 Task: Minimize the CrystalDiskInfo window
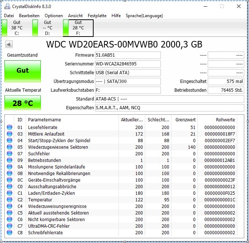click(x=205, y=6)
